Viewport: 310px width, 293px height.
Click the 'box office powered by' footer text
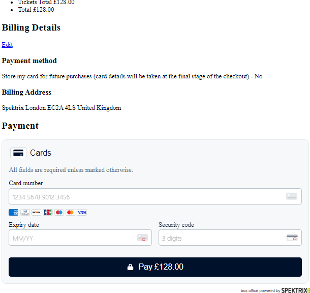click(260, 290)
